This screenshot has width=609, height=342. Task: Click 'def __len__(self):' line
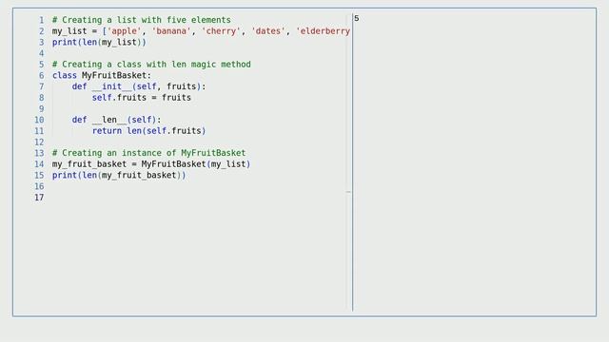[x=116, y=120]
